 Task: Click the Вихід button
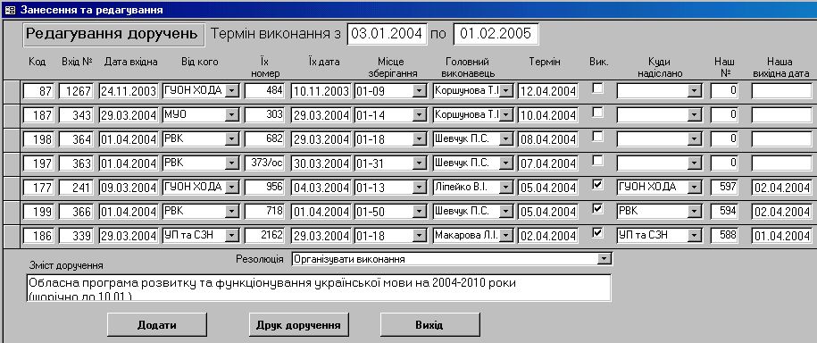[429, 325]
